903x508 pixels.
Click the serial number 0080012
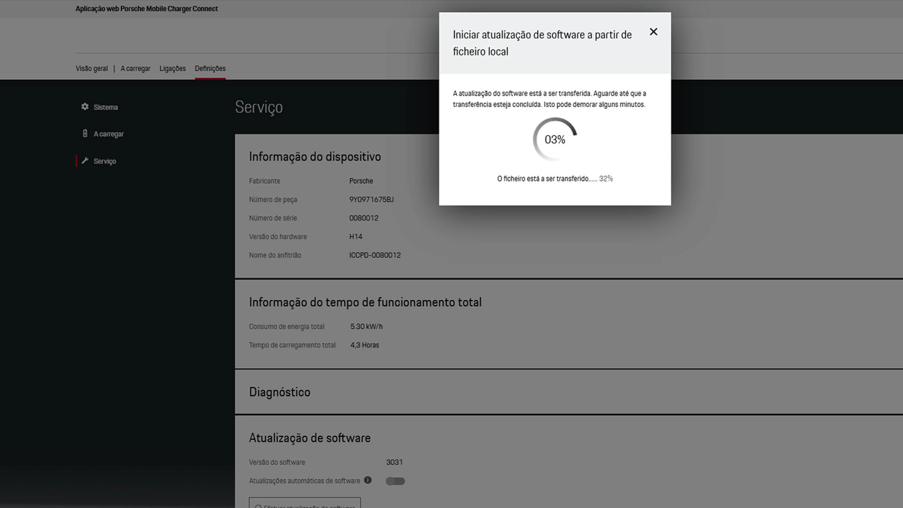364,218
